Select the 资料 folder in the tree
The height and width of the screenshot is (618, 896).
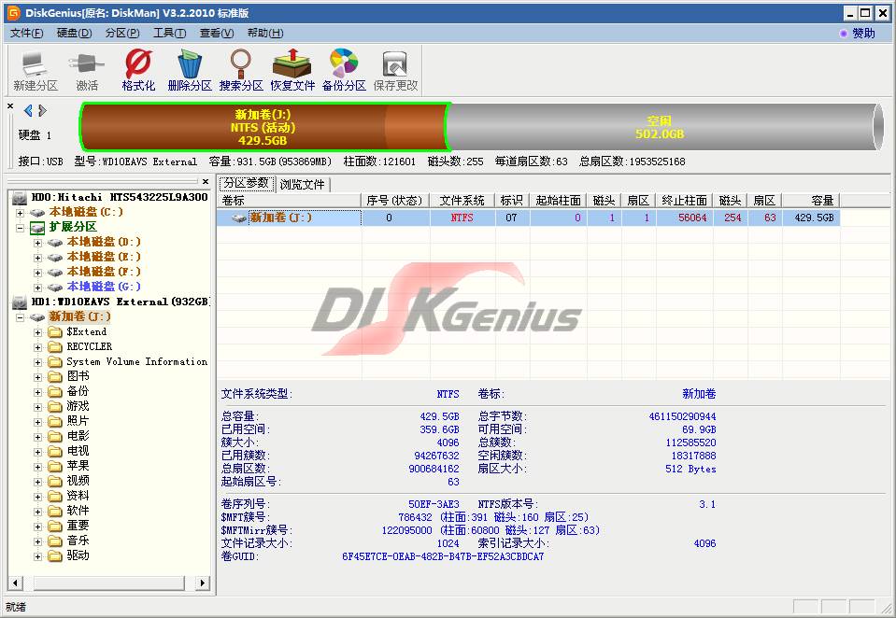coord(78,496)
